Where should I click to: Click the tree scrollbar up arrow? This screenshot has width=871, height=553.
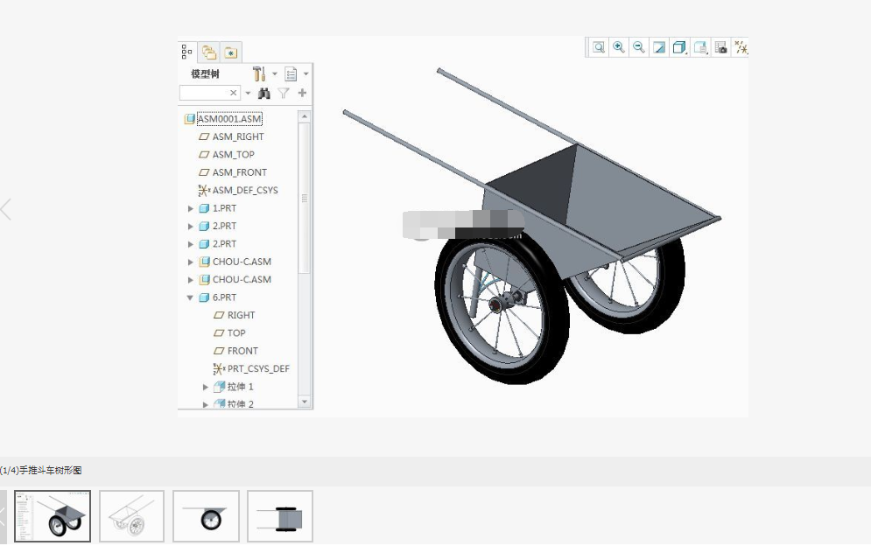[x=304, y=116]
